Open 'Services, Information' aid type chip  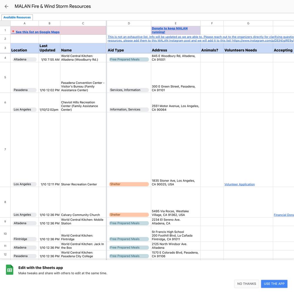point(129,90)
